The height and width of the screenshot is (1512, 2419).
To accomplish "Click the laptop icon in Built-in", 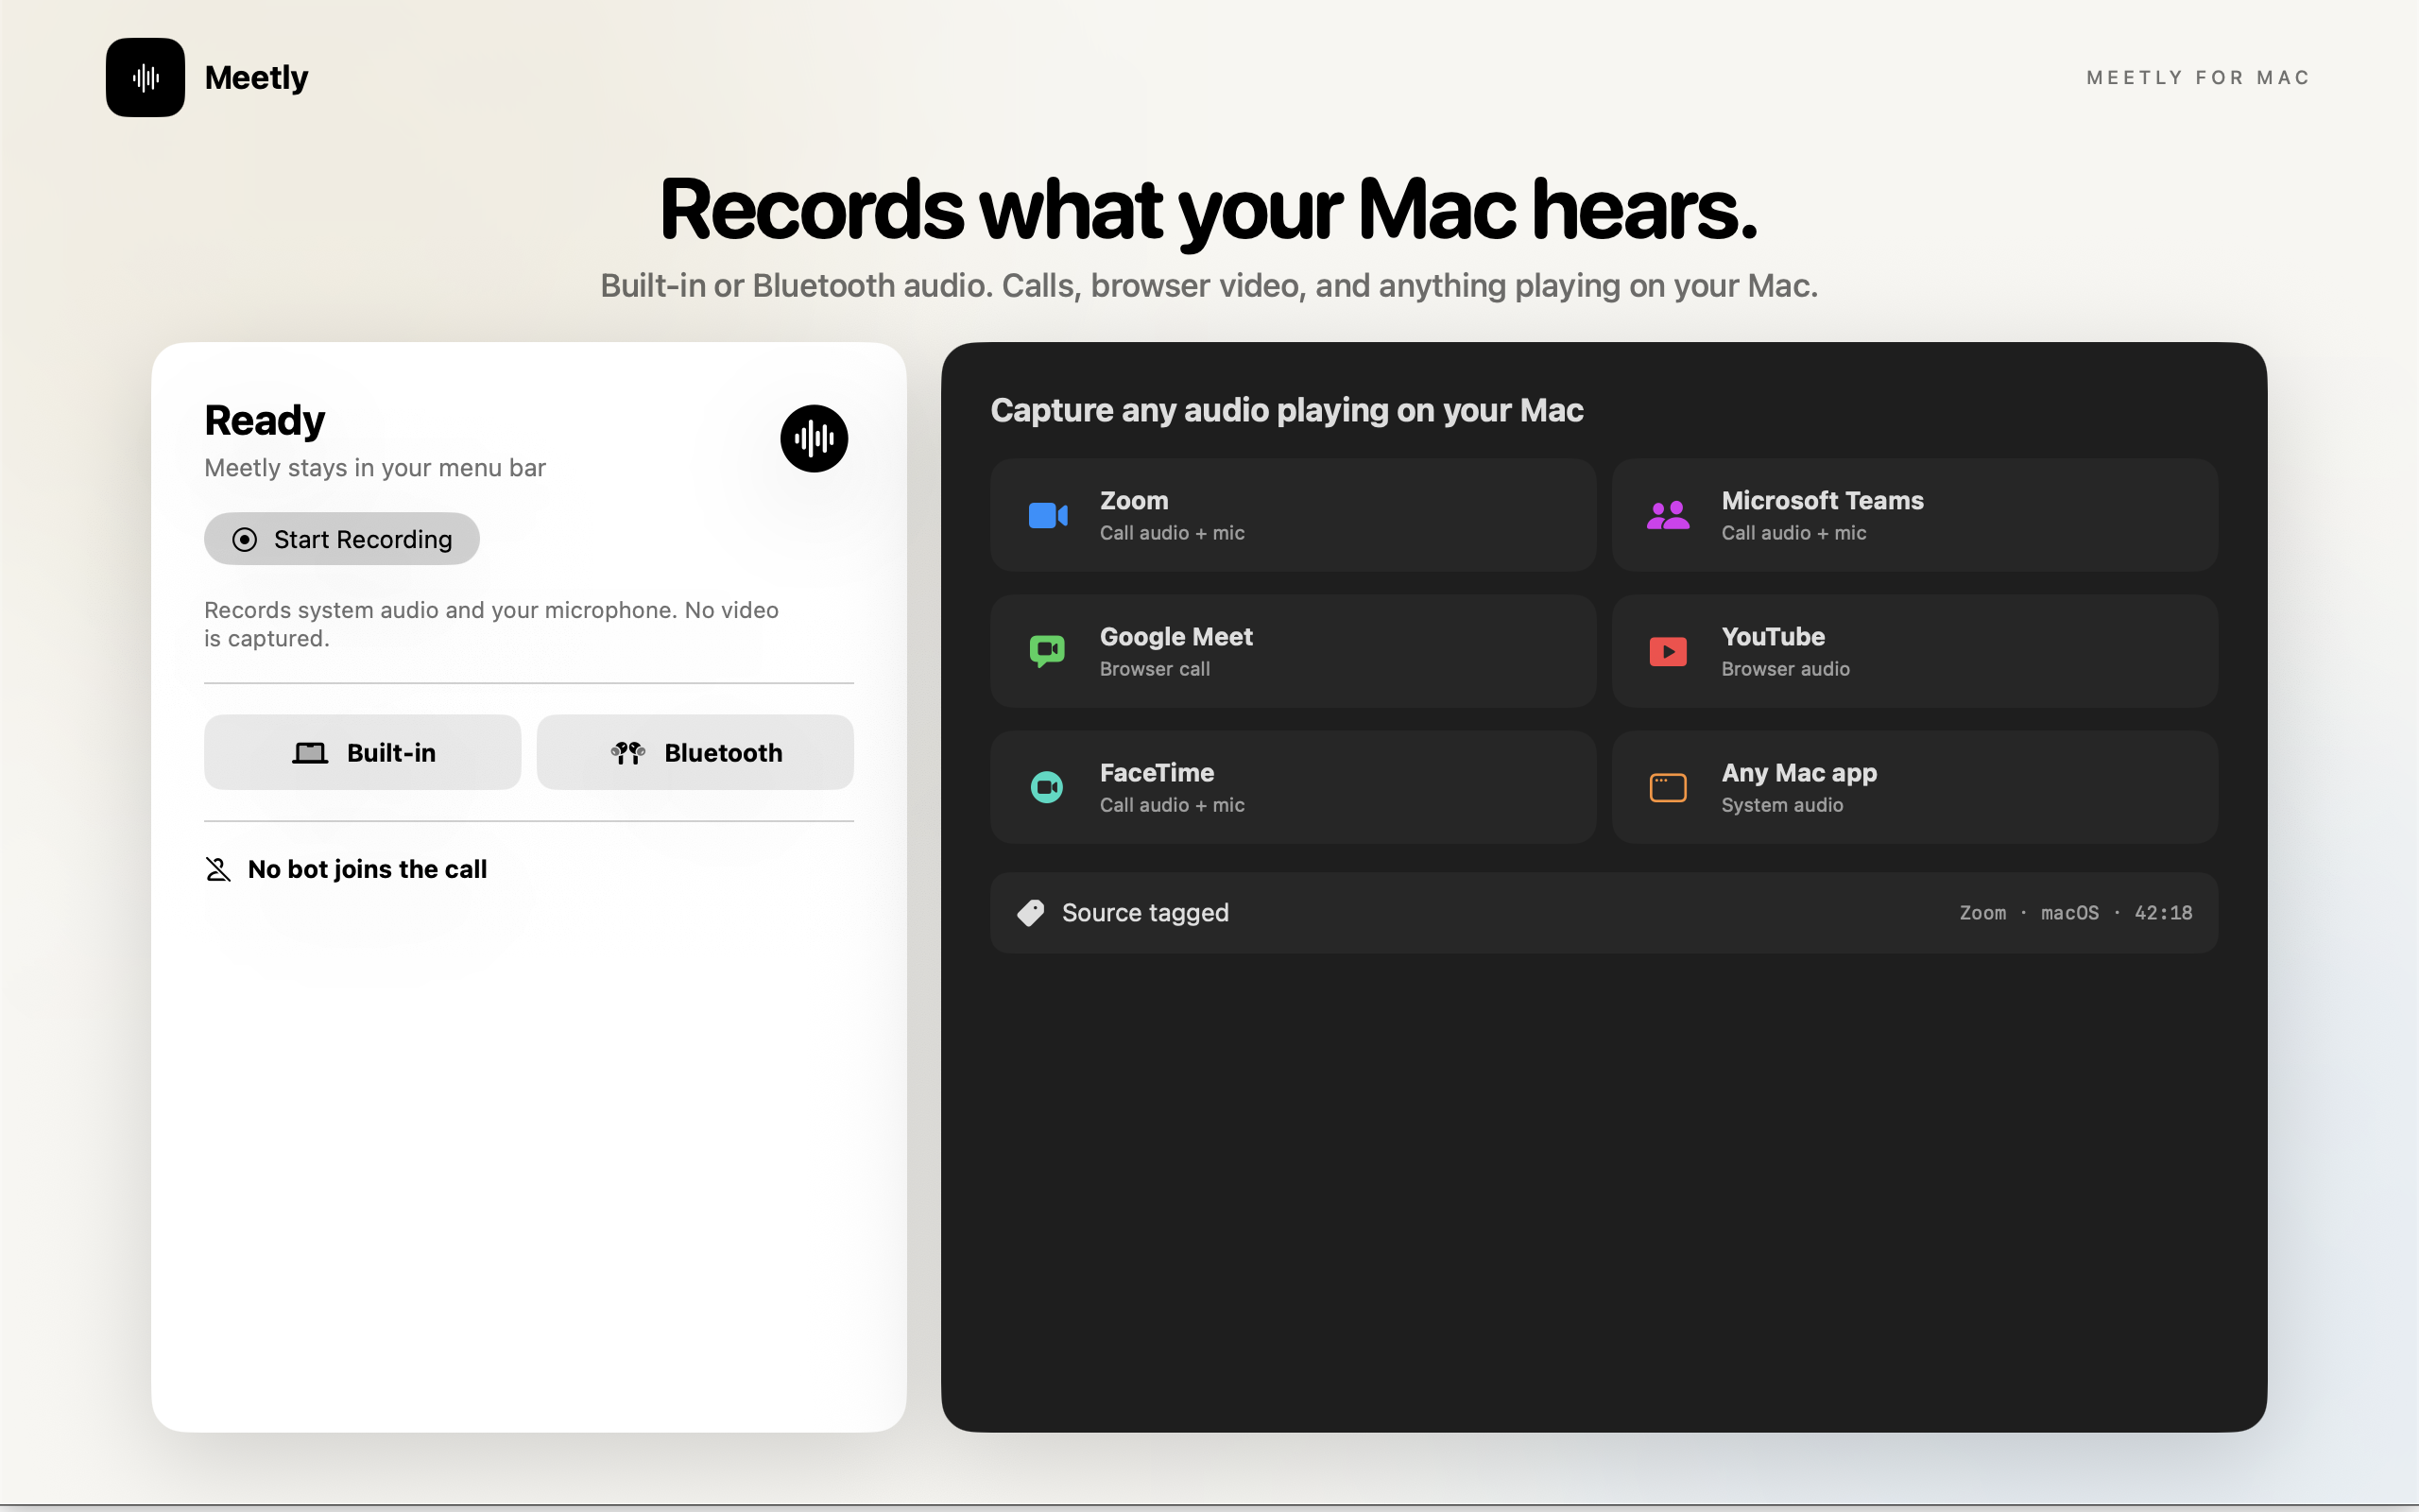I will [x=310, y=753].
